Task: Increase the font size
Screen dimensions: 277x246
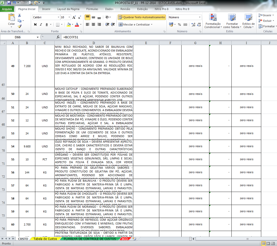Action: 74,17
